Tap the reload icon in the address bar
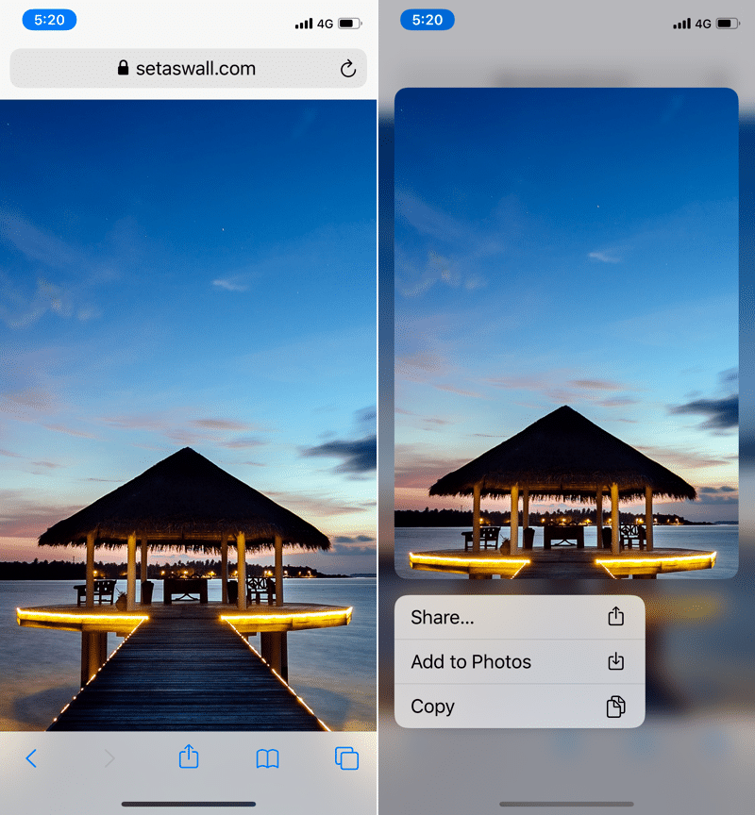Viewport: 755px width, 815px height. pos(347,68)
